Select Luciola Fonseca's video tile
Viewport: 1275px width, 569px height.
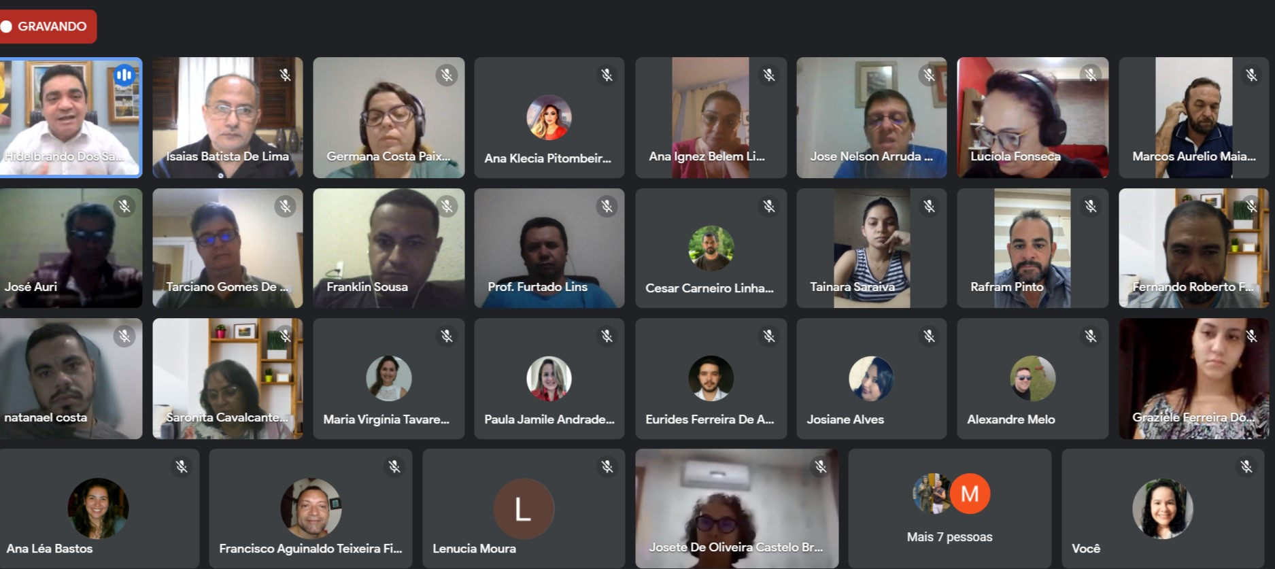1032,118
